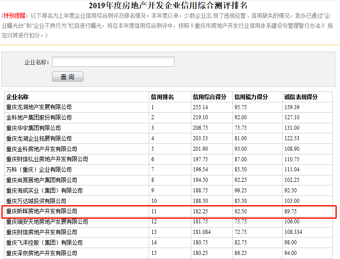The height and width of the screenshot is (259, 340).
Task: Click company 重庆华宇集团有限公司
Action: coord(33,128)
